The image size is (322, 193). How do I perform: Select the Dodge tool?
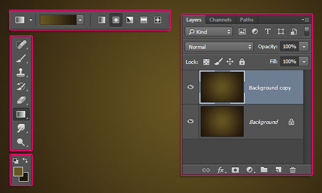pyautogui.click(x=21, y=142)
